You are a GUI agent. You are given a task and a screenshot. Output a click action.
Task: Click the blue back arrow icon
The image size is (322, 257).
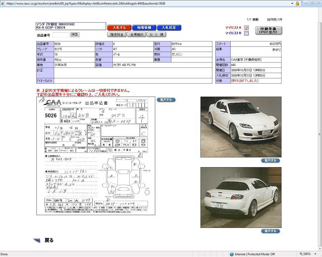[37, 240]
